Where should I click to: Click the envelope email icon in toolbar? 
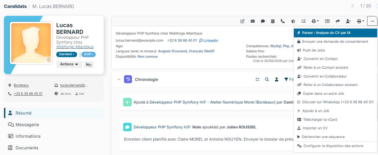point(253,21)
